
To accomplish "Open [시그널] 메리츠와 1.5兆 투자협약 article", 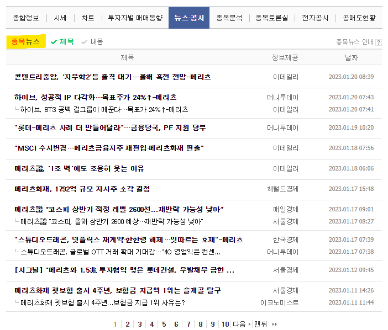I will click(x=124, y=270).
